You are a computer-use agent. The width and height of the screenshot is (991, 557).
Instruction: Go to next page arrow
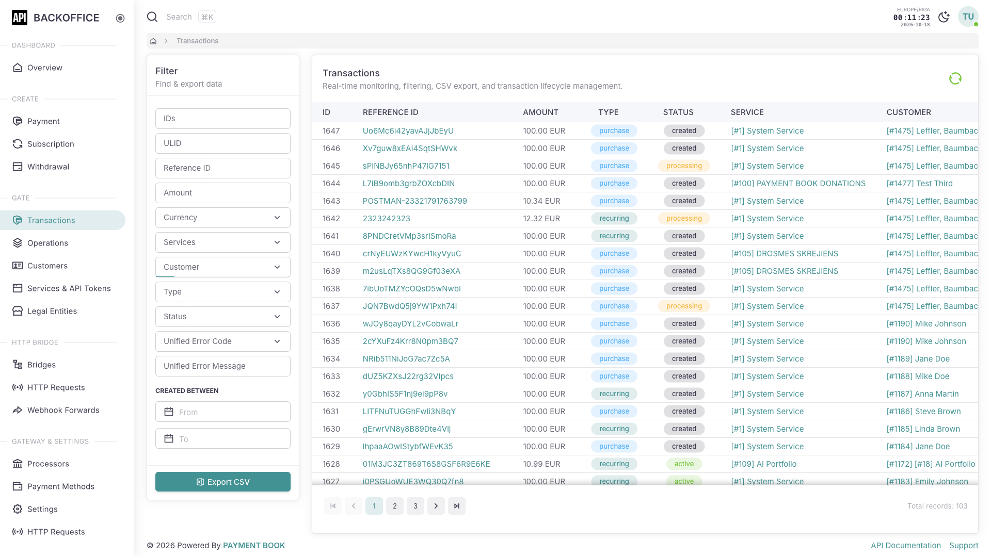pos(436,506)
